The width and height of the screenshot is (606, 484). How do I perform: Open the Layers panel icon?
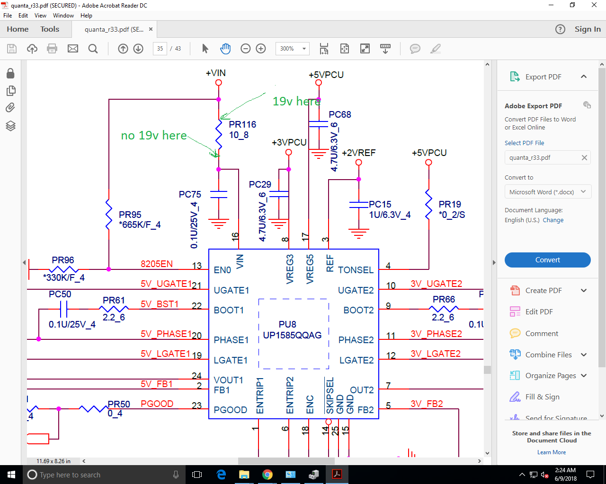pyautogui.click(x=10, y=126)
